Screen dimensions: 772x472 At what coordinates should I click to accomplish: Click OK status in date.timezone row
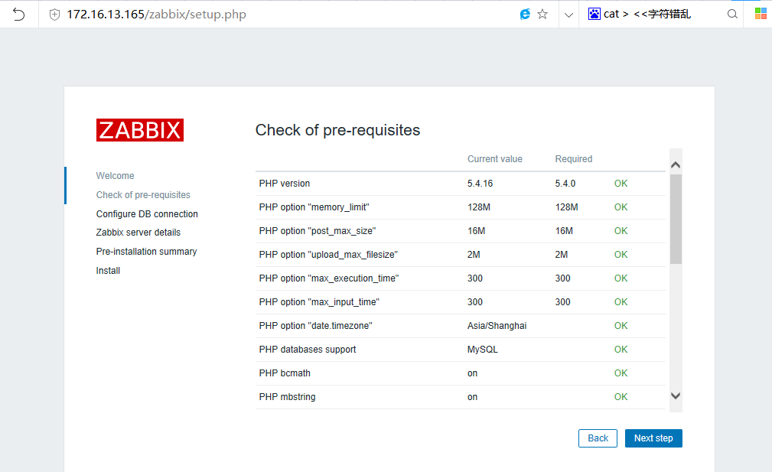[x=621, y=326]
